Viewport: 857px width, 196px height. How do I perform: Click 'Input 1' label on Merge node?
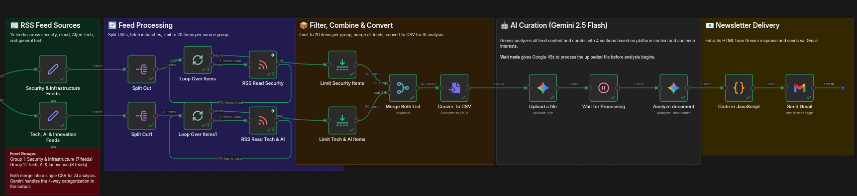click(x=378, y=83)
